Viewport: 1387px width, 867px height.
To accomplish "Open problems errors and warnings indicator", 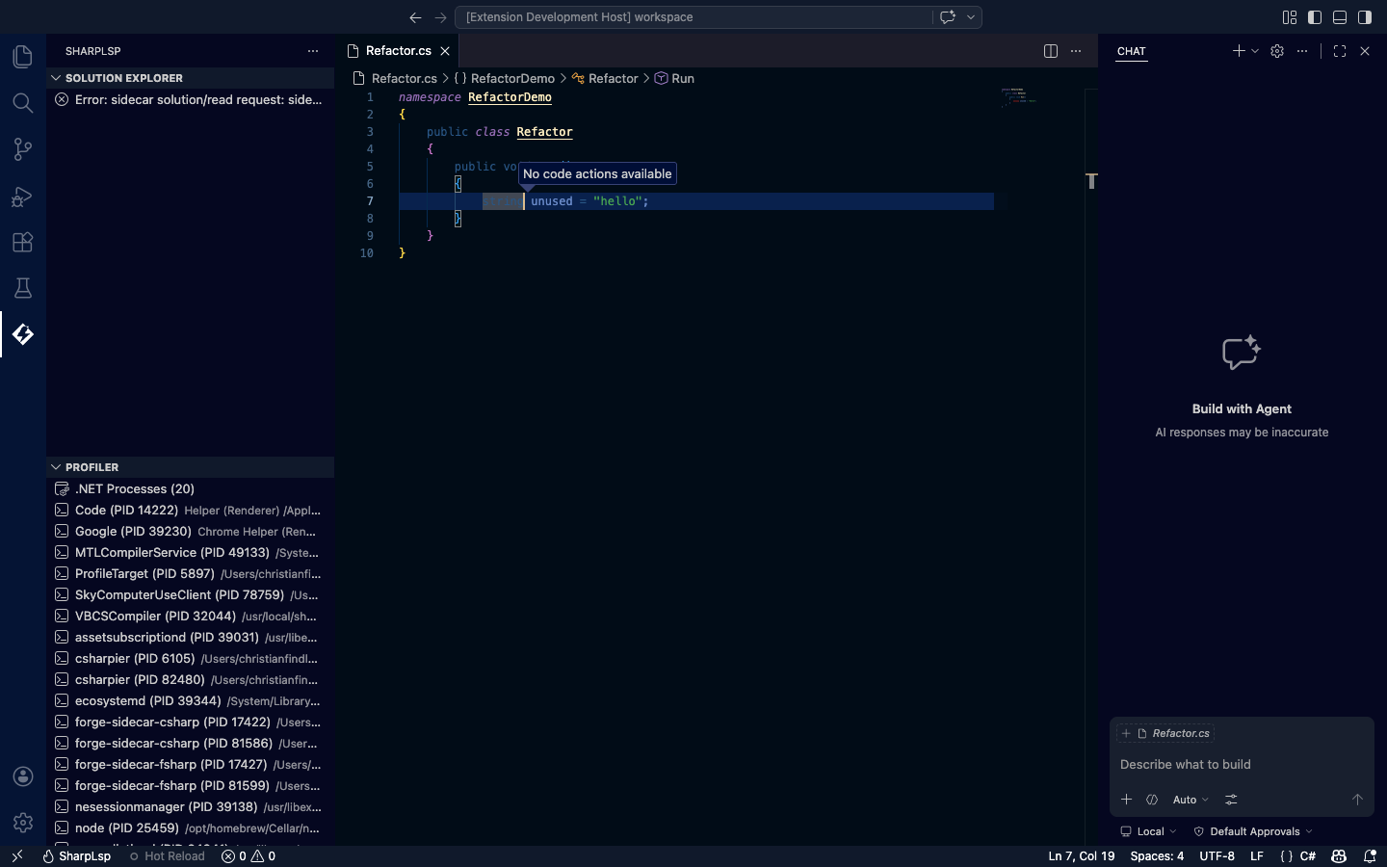I will [x=249, y=855].
